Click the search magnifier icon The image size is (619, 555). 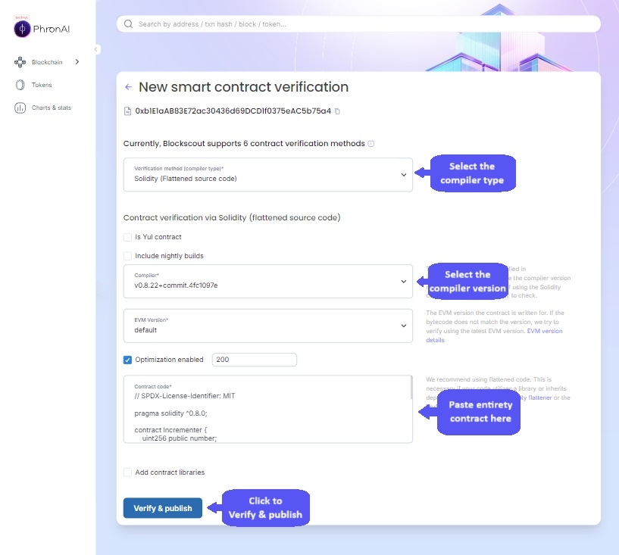point(128,24)
